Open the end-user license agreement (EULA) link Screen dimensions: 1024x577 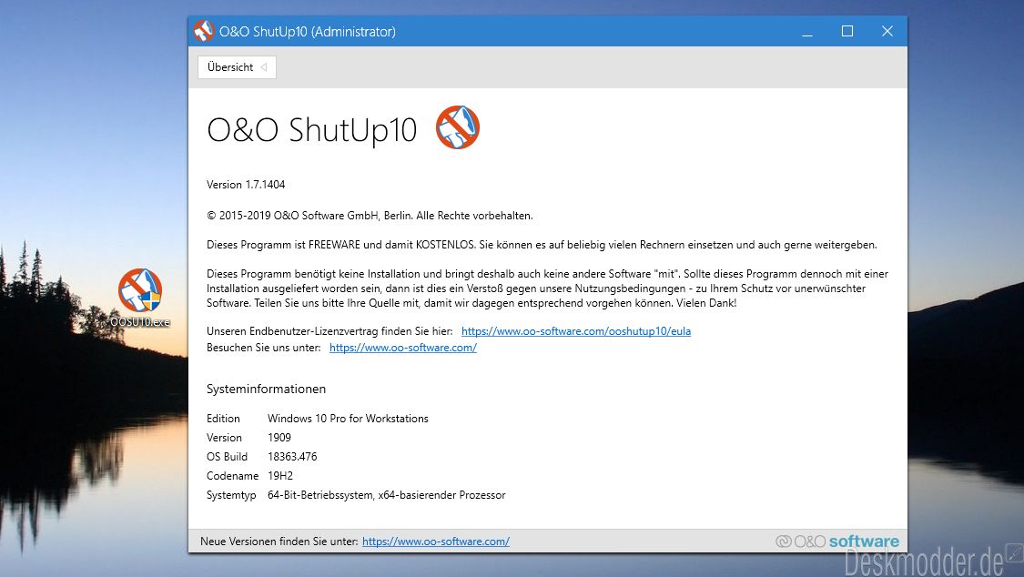point(576,331)
